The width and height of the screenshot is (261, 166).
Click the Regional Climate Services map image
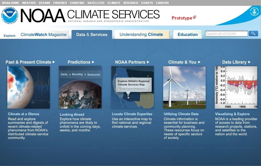click(x=132, y=87)
